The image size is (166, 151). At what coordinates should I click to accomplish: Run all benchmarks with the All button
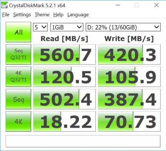[19, 32]
